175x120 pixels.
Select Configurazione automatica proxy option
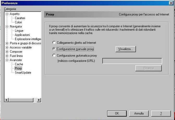pyautogui.click(x=54, y=56)
